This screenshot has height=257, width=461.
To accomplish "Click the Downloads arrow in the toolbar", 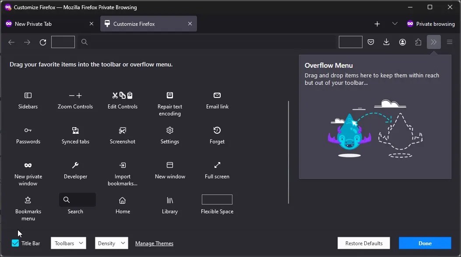I will point(386,42).
